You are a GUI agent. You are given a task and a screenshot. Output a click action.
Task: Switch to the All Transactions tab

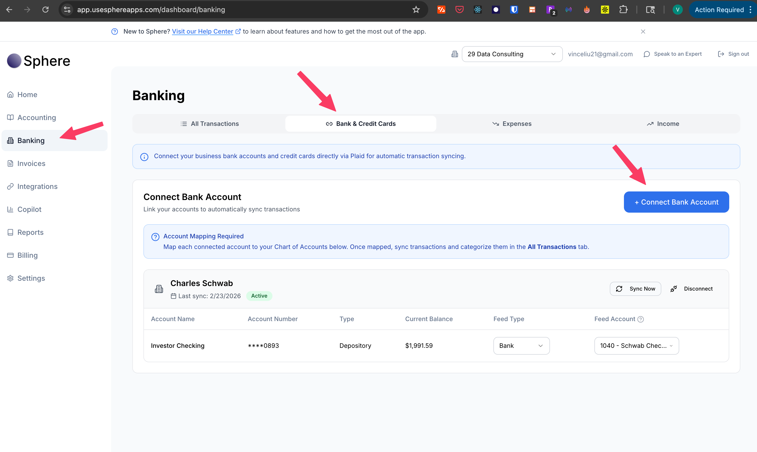[x=209, y=124]
